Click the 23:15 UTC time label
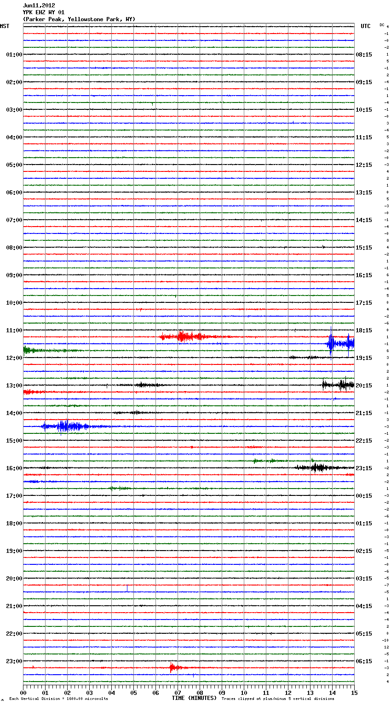Image resolution: width=391 pixels, height=705 pixels. pos(364,468)
